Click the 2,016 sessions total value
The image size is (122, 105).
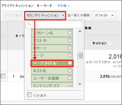(x=115, y=57)
